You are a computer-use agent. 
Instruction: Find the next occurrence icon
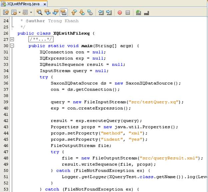56,12
